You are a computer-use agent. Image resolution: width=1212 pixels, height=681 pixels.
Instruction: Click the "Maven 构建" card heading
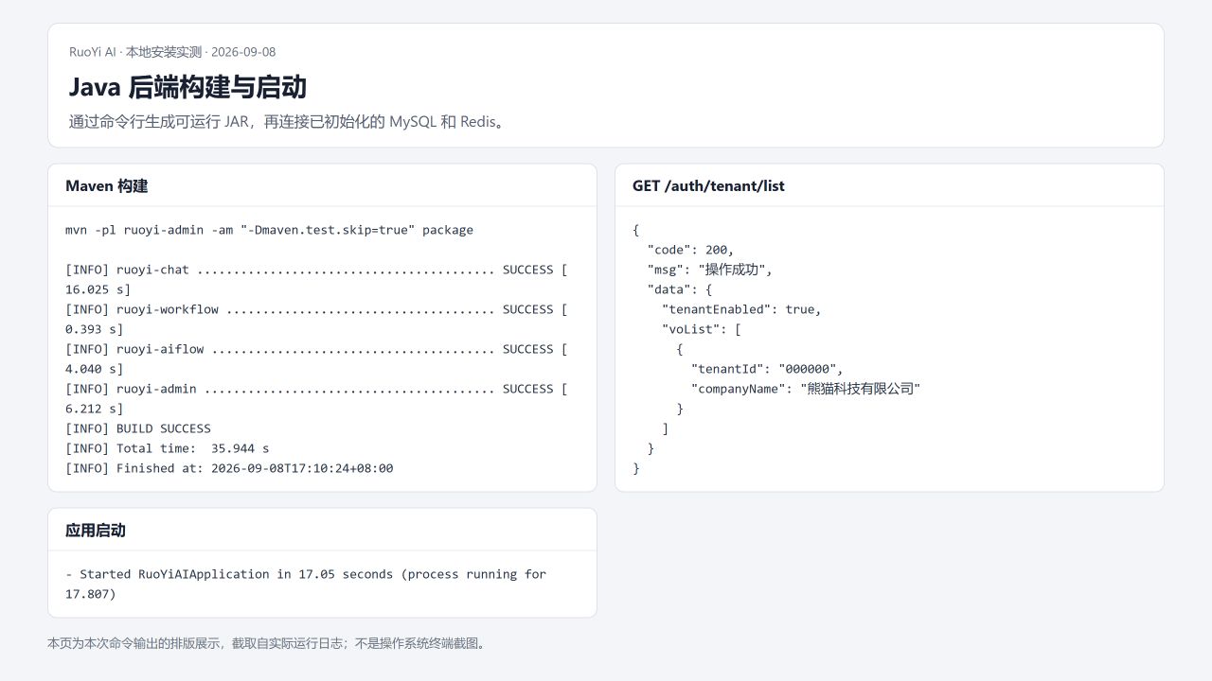tap(106, 186)
